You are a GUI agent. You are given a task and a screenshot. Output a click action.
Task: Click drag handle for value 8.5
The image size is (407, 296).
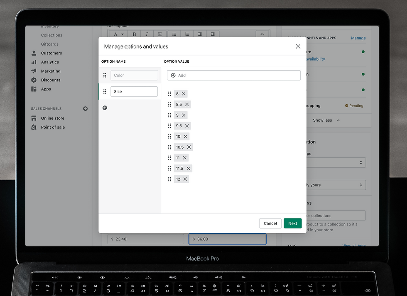169,104
